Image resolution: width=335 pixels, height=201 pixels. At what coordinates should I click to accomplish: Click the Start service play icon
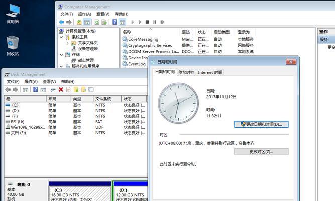pyautogui.click(x=133, y=22)
